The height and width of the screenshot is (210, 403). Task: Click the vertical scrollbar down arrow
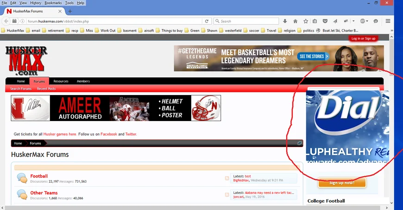391,203
